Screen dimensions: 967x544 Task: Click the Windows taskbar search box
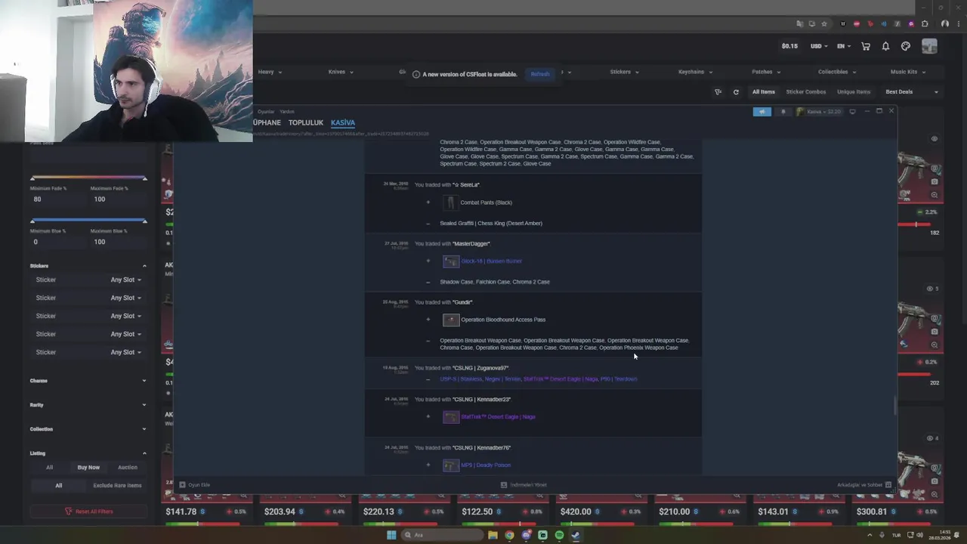pyautogui.click(x=442, y=535)
